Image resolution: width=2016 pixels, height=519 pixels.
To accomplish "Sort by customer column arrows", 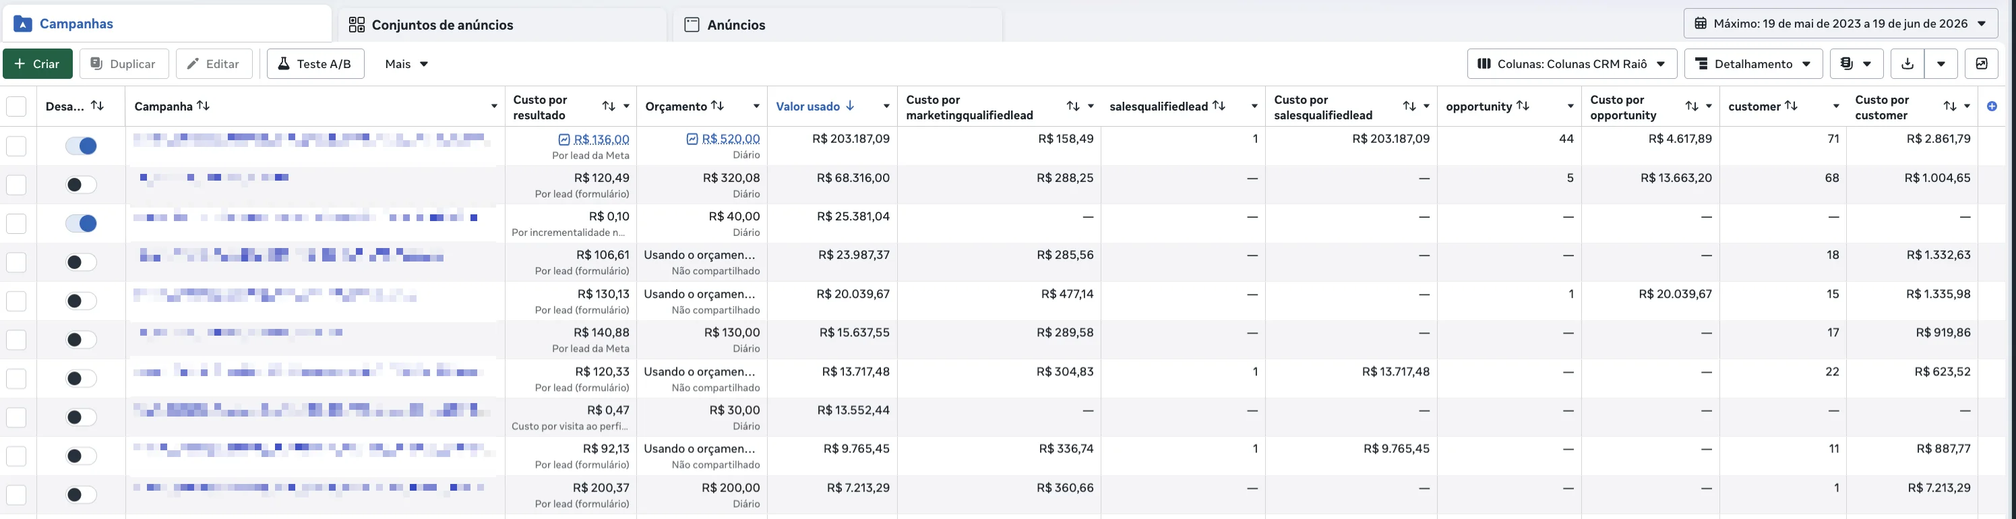I will (1791, 106).
